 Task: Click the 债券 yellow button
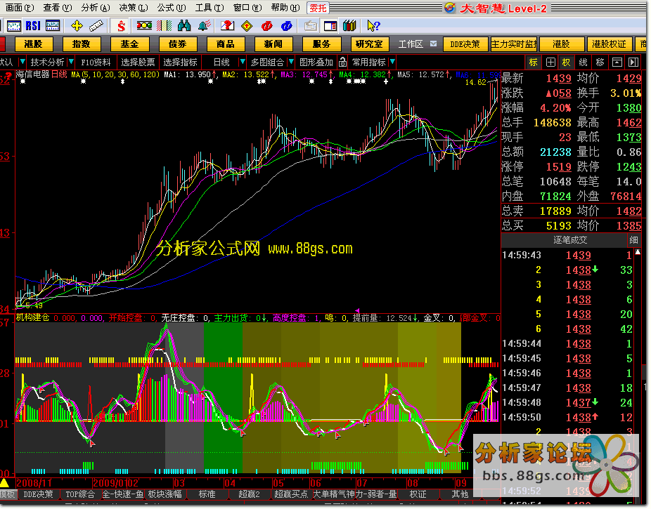[178, 44]
